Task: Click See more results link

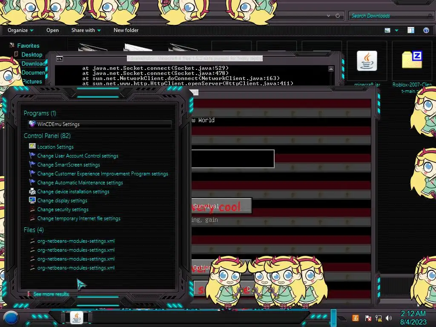Action: point(51,294)
